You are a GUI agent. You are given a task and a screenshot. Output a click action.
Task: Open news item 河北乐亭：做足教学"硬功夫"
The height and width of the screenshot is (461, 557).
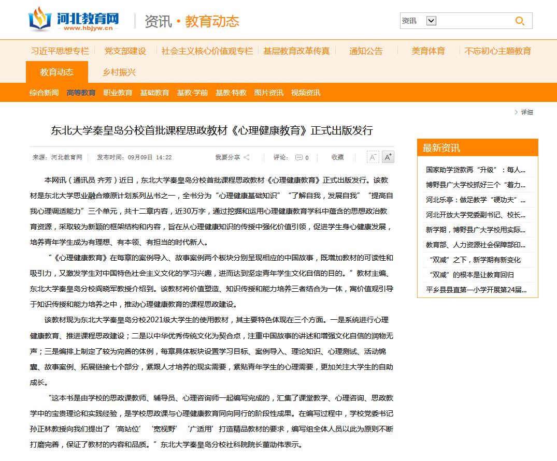[x=476, y=200]
